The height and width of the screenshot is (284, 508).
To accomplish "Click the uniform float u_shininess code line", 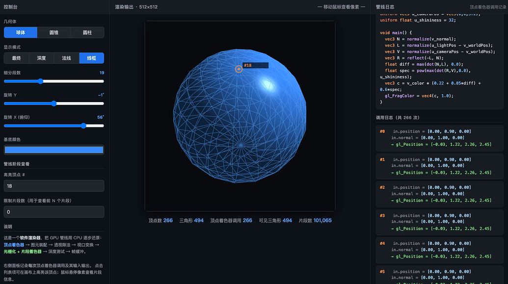I will click(x=418, y=20).
